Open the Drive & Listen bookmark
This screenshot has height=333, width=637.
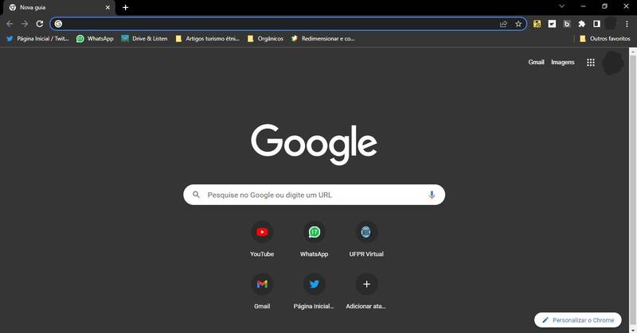pos(144,38)
